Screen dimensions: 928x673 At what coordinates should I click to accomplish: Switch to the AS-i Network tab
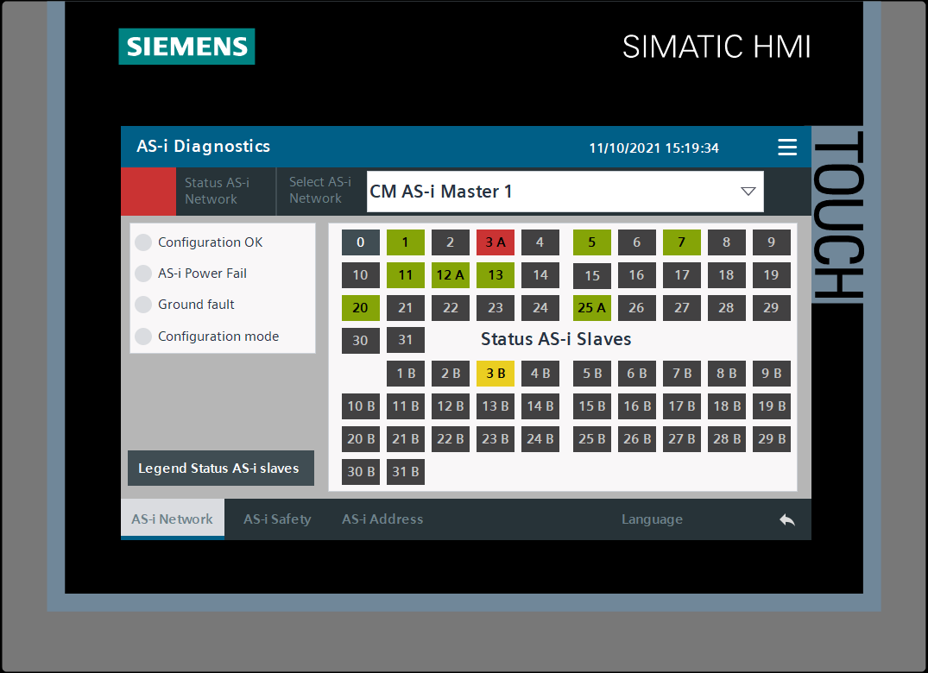173,519
